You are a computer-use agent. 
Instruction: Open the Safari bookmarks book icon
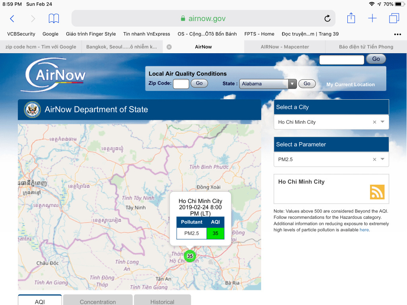coord(54,18)
